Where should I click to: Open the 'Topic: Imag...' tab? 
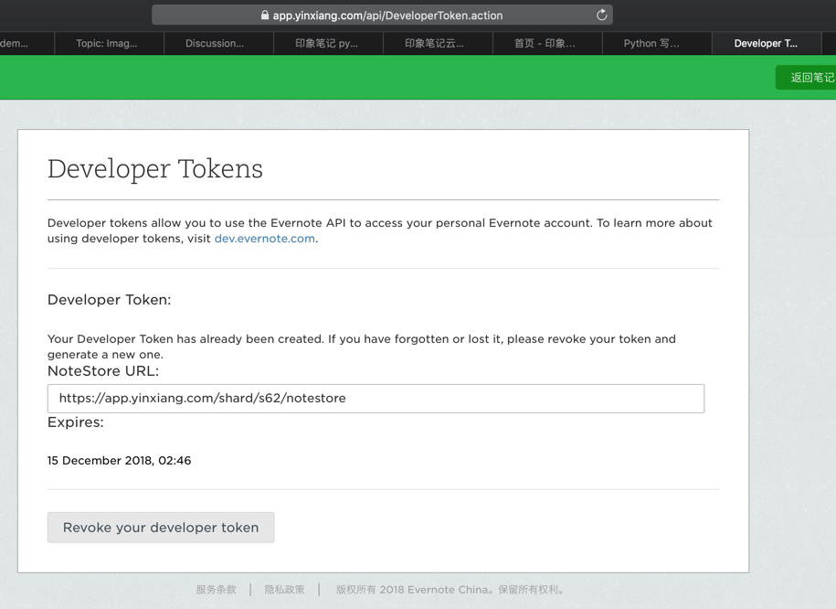tap(107, 43)
